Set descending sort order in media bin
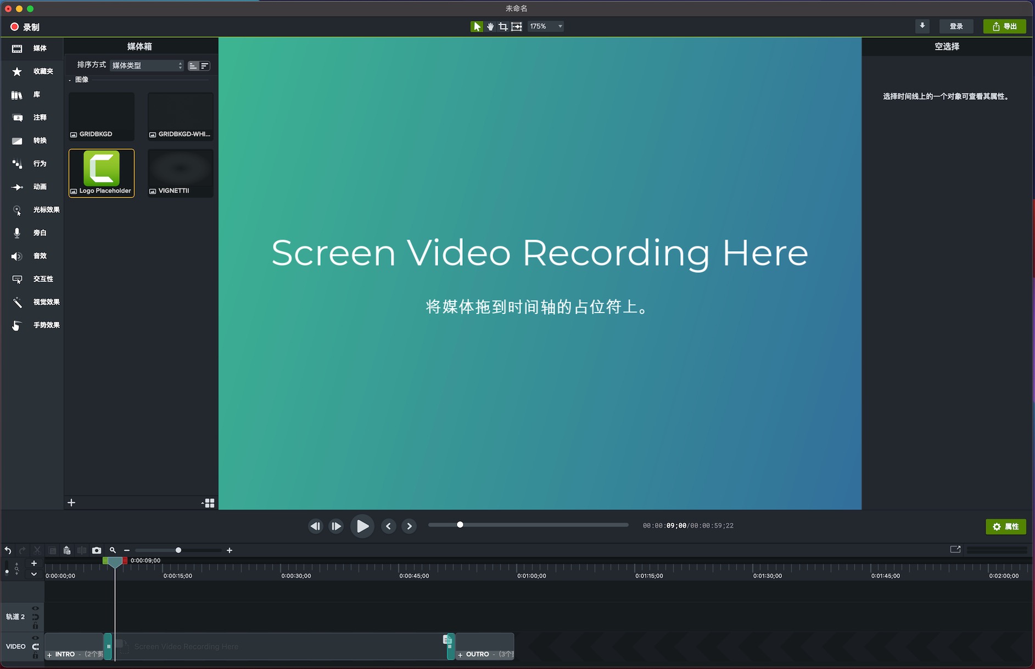The height and width of the screenshot is (669, 1035). 205,66
